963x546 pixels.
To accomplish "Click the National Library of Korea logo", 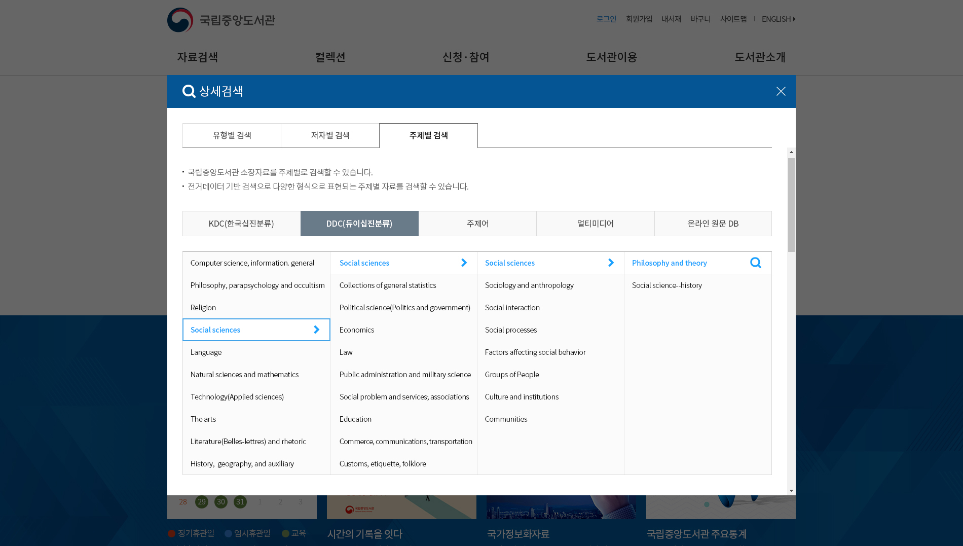I will coord(221,20).
